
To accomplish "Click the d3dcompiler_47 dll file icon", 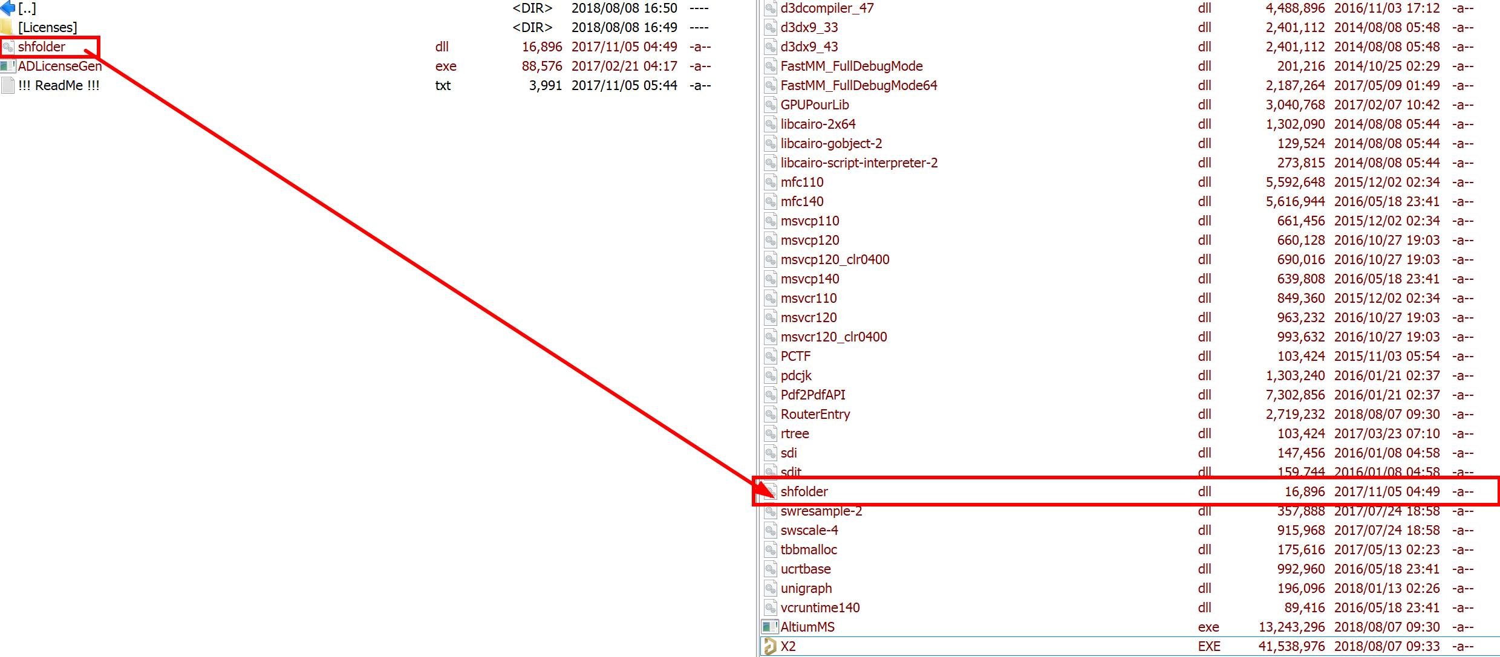I will click(770, 8).
